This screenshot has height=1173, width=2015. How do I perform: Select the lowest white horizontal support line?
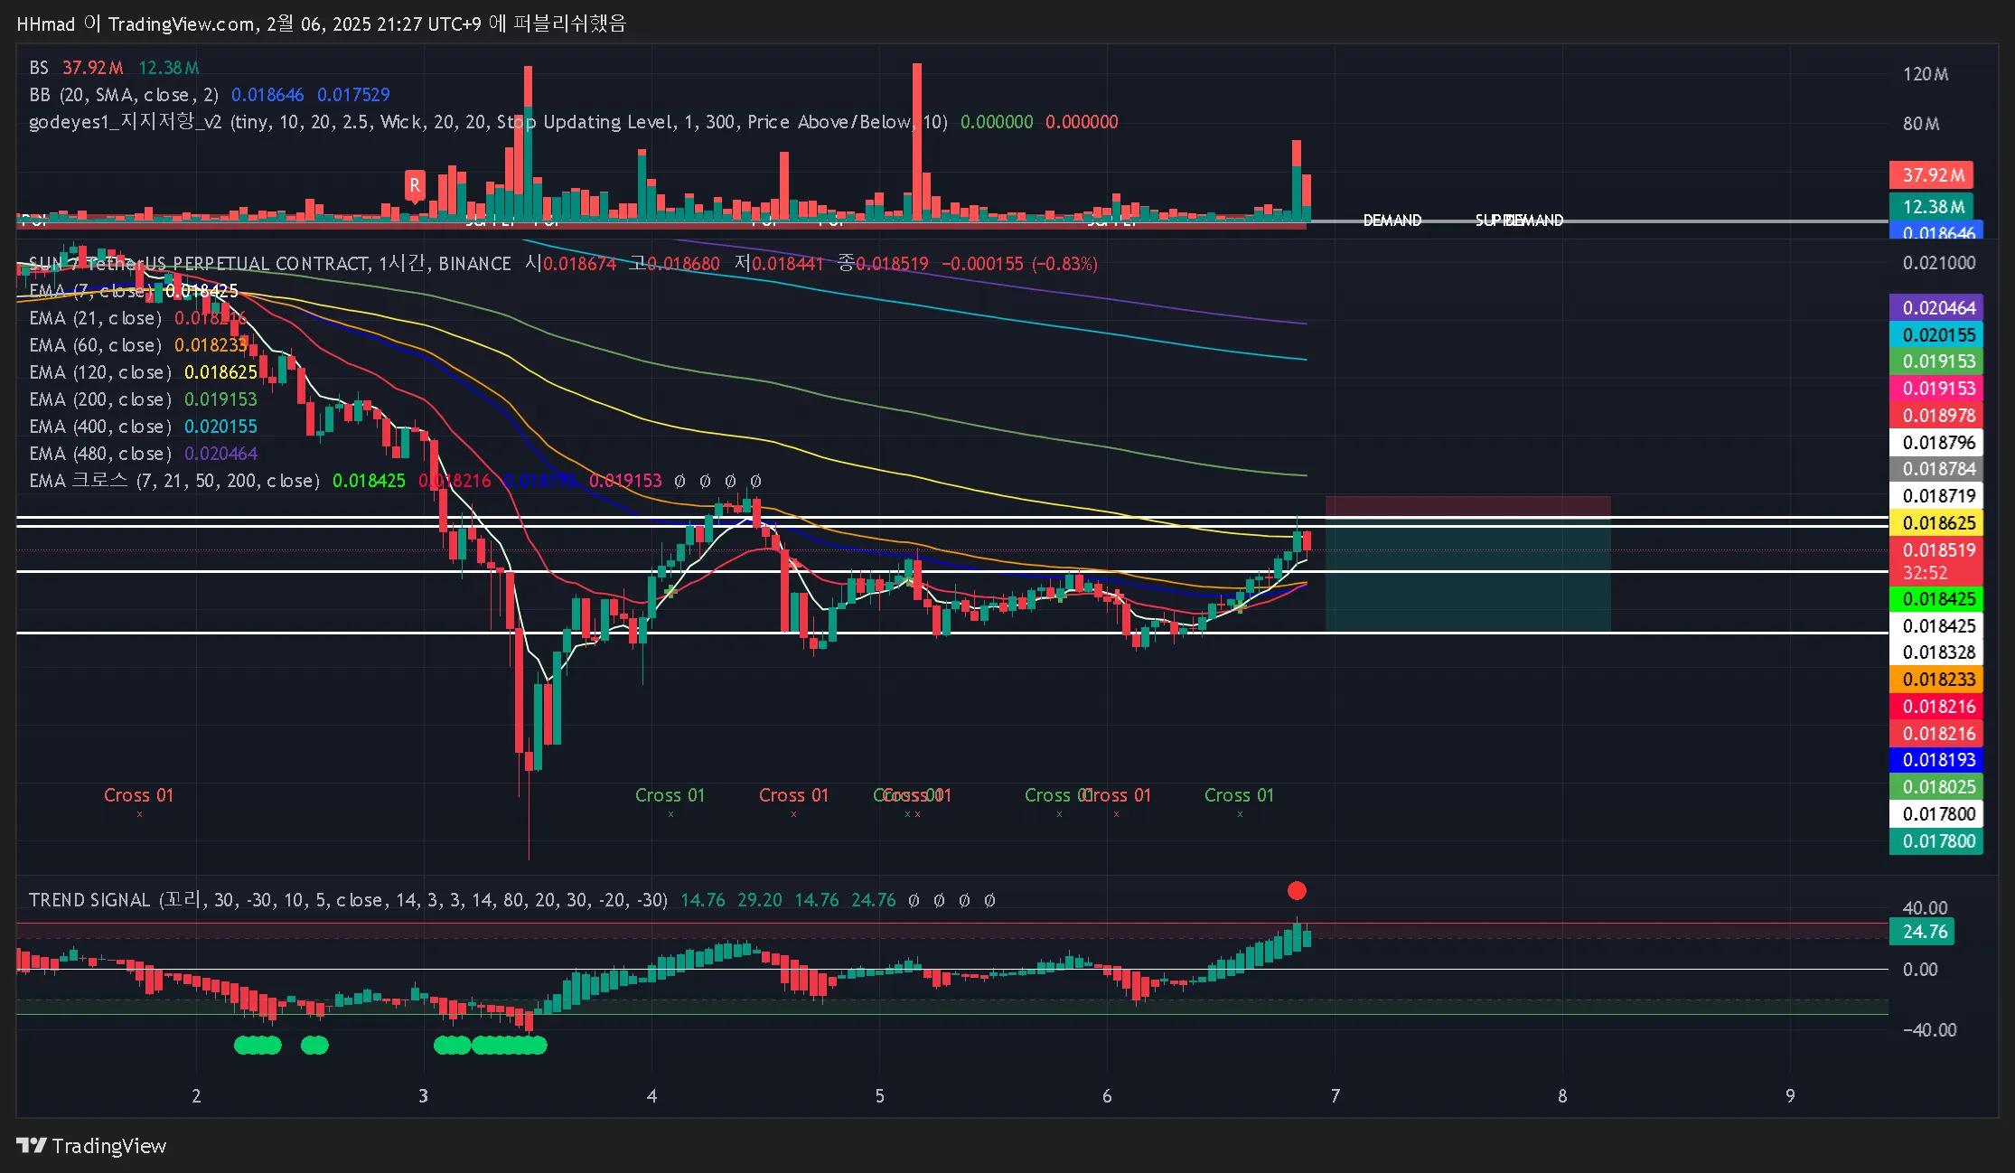[952, 633]
